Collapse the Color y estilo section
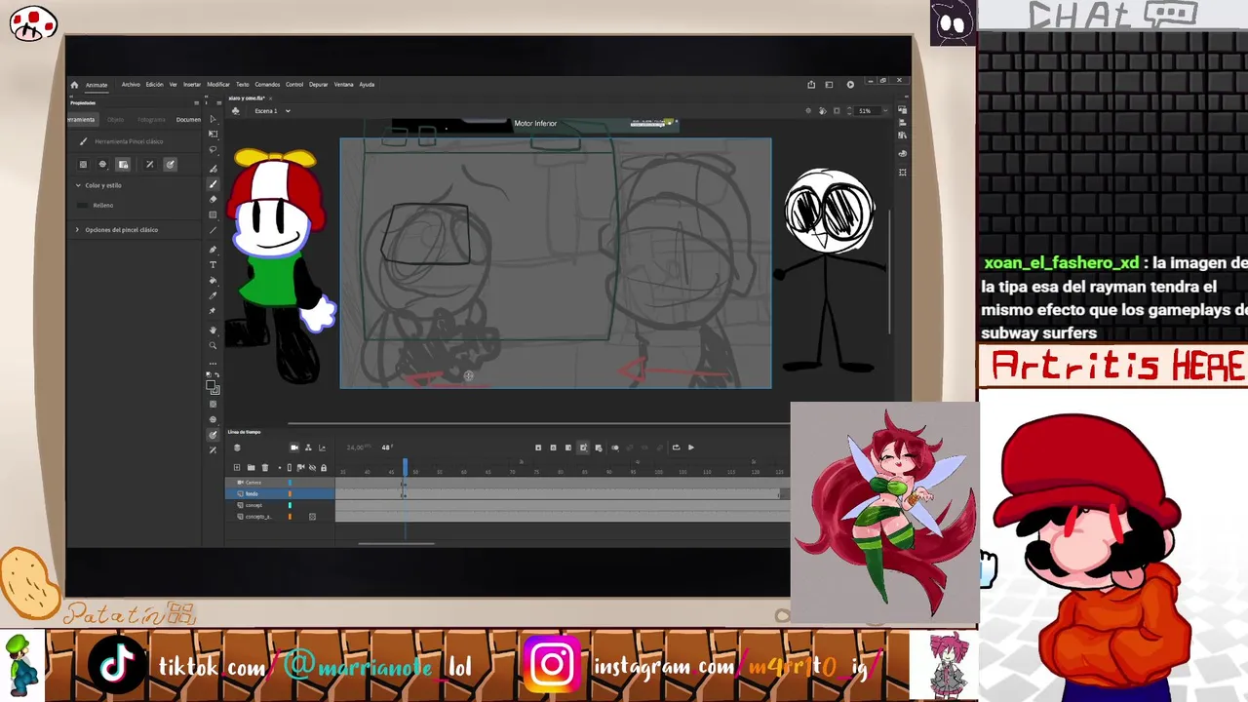Image resolution: width=1248 pixels, height=702 pixels. (78, 185)
